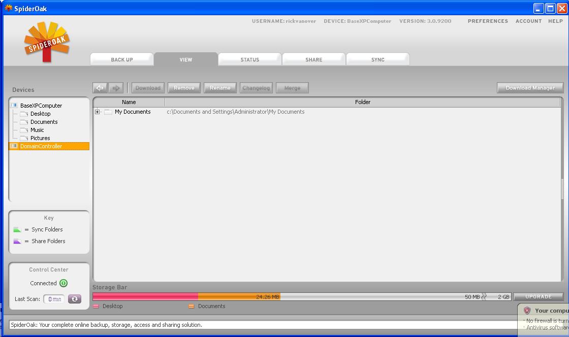Click the My Documents folder path text

pos(236,112)
